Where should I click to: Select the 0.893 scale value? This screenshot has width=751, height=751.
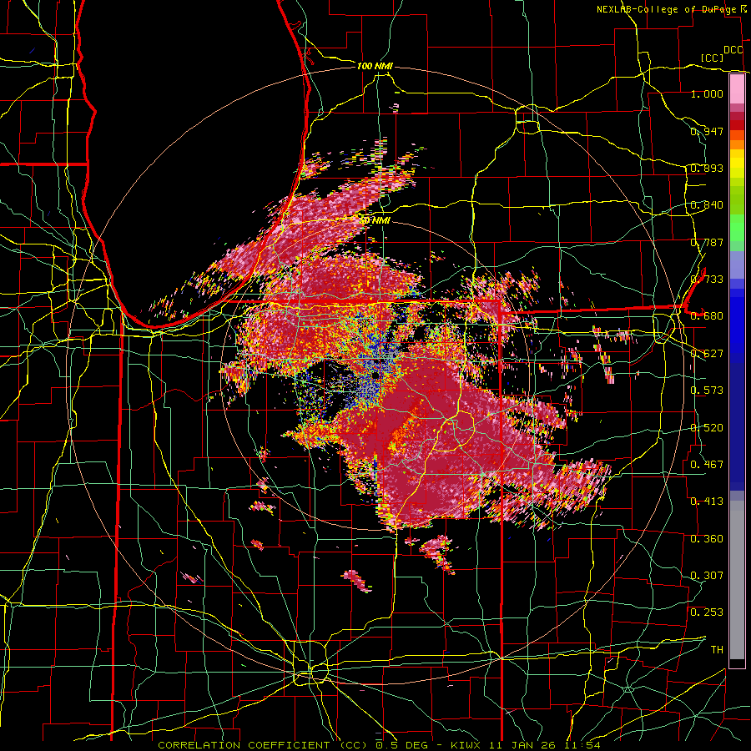[x=707, y=168]
